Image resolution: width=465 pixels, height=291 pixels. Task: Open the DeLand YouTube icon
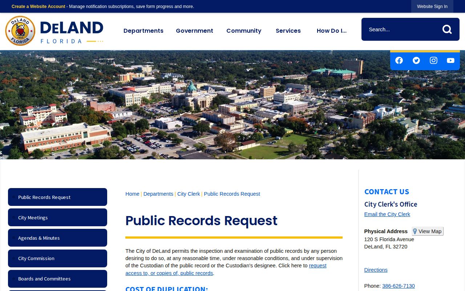(x=450, y=60)
